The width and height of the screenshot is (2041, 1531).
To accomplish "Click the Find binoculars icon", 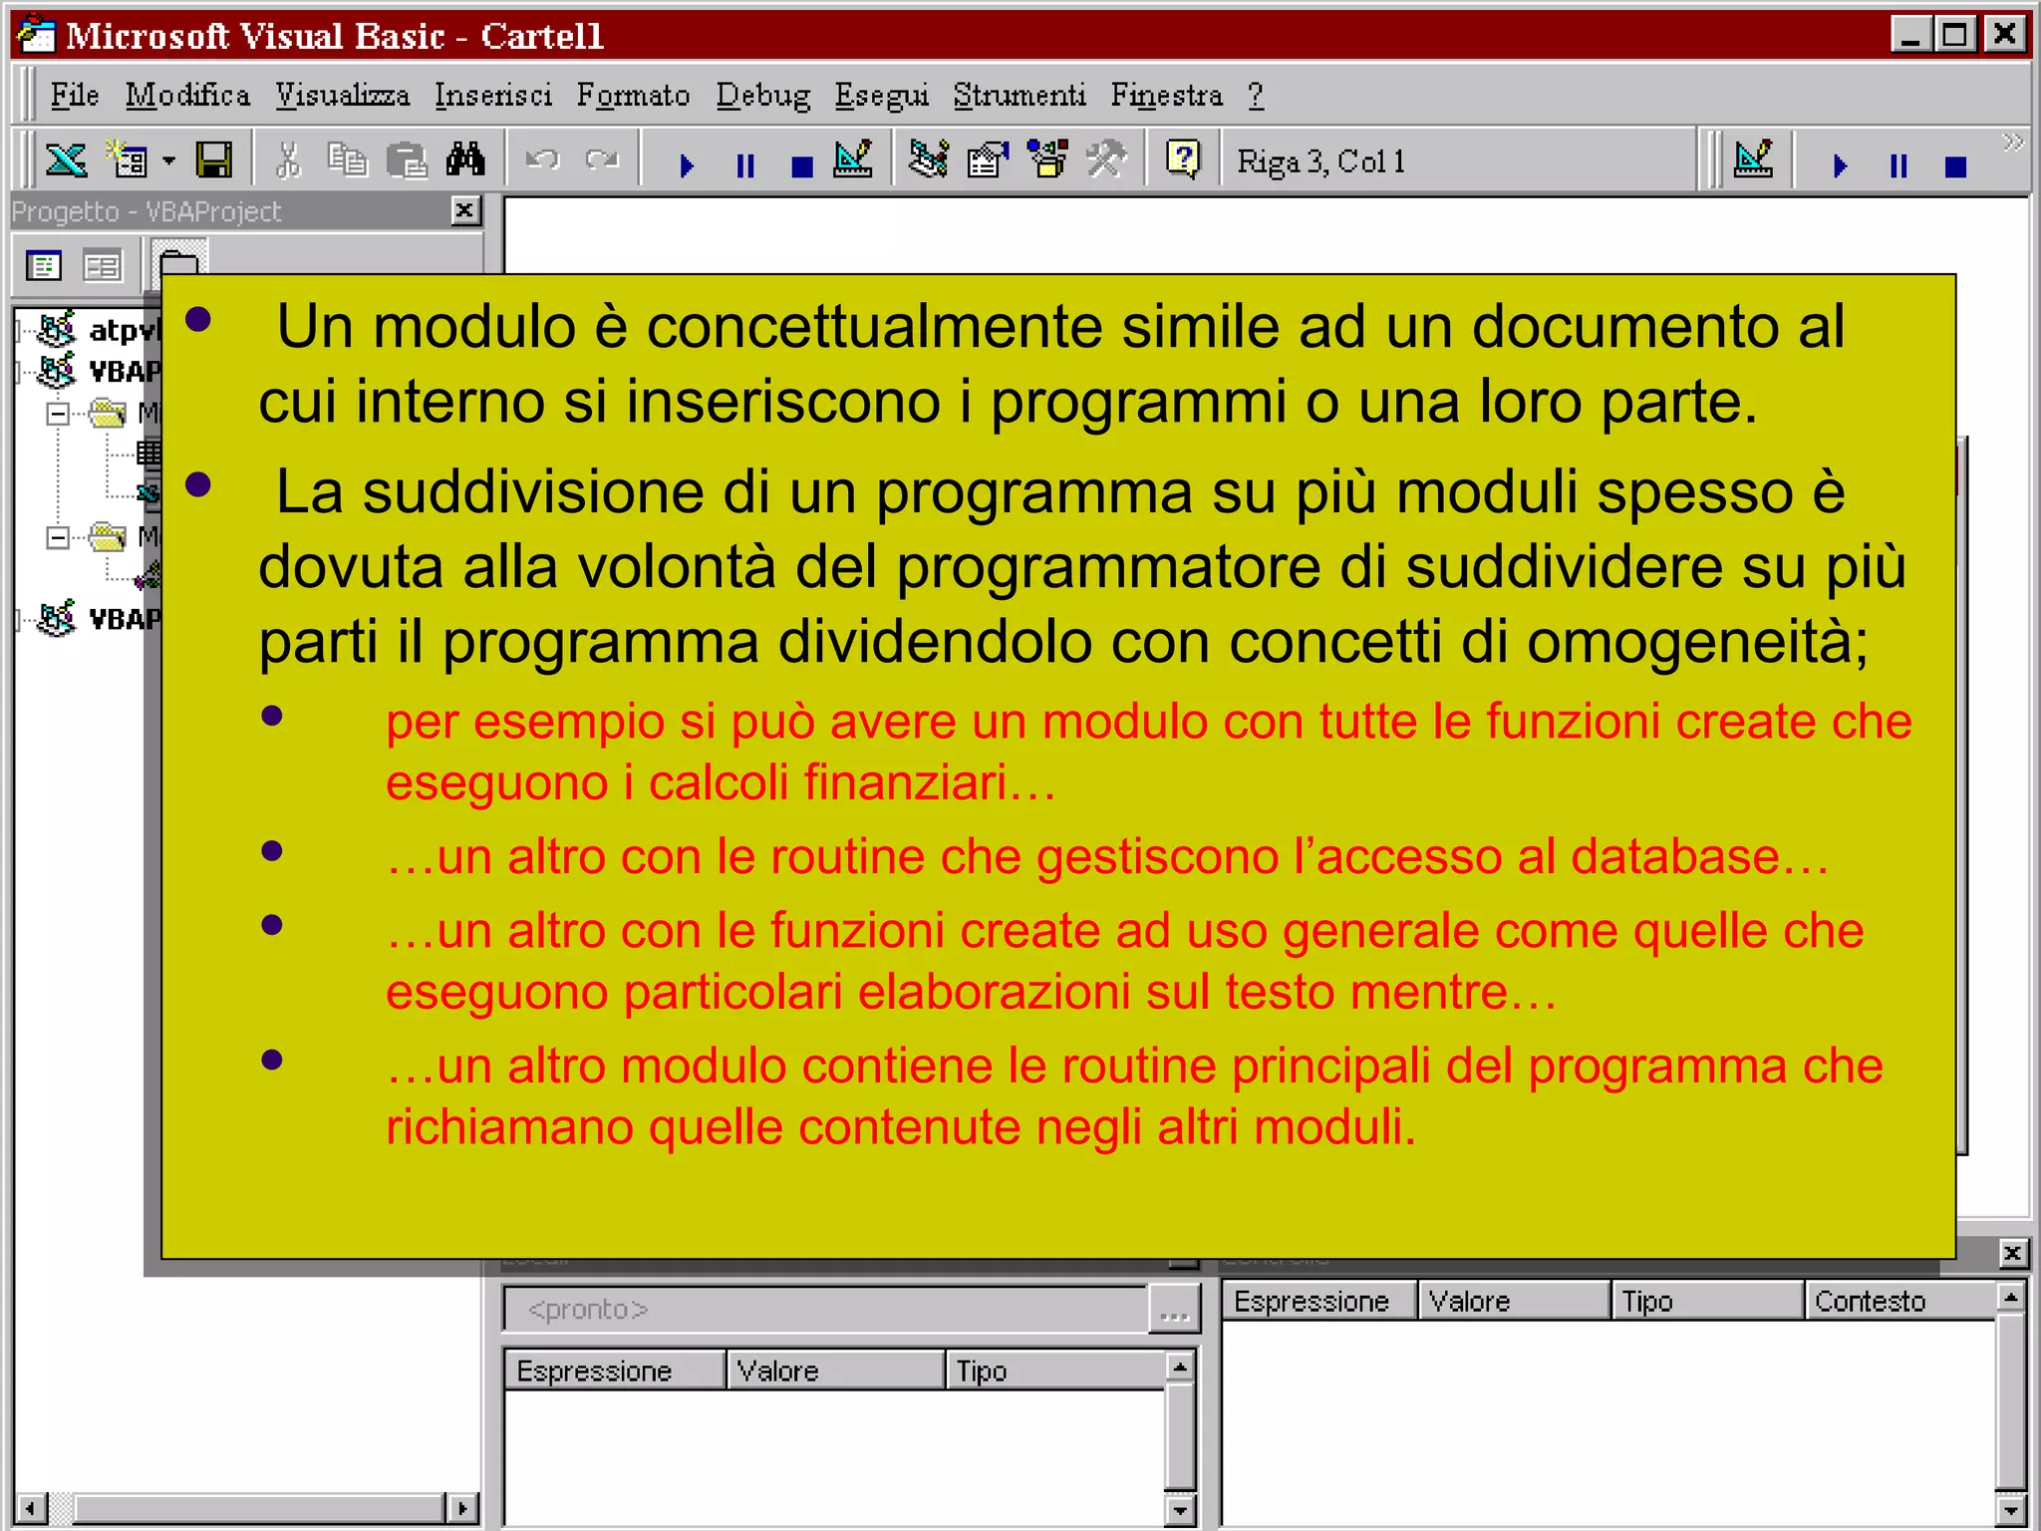I will [465, 160].
